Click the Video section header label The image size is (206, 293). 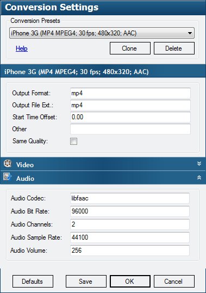tap(25, 165)
